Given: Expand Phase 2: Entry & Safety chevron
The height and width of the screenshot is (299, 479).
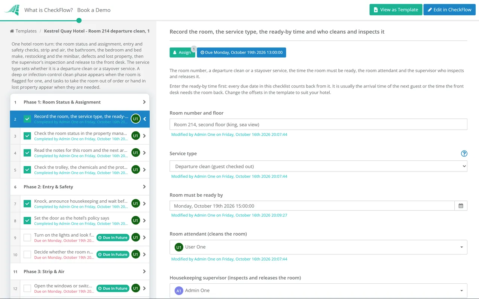Looking at the screenshot, I should pyautogui.click(x=144, y=187).
